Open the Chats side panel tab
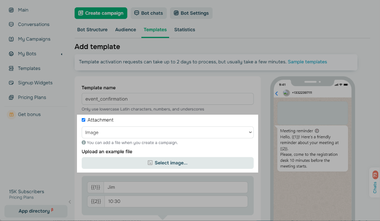 click(375, 182)
